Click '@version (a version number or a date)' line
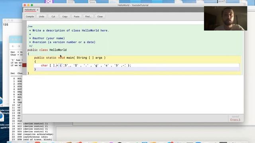 pos(64,42)
